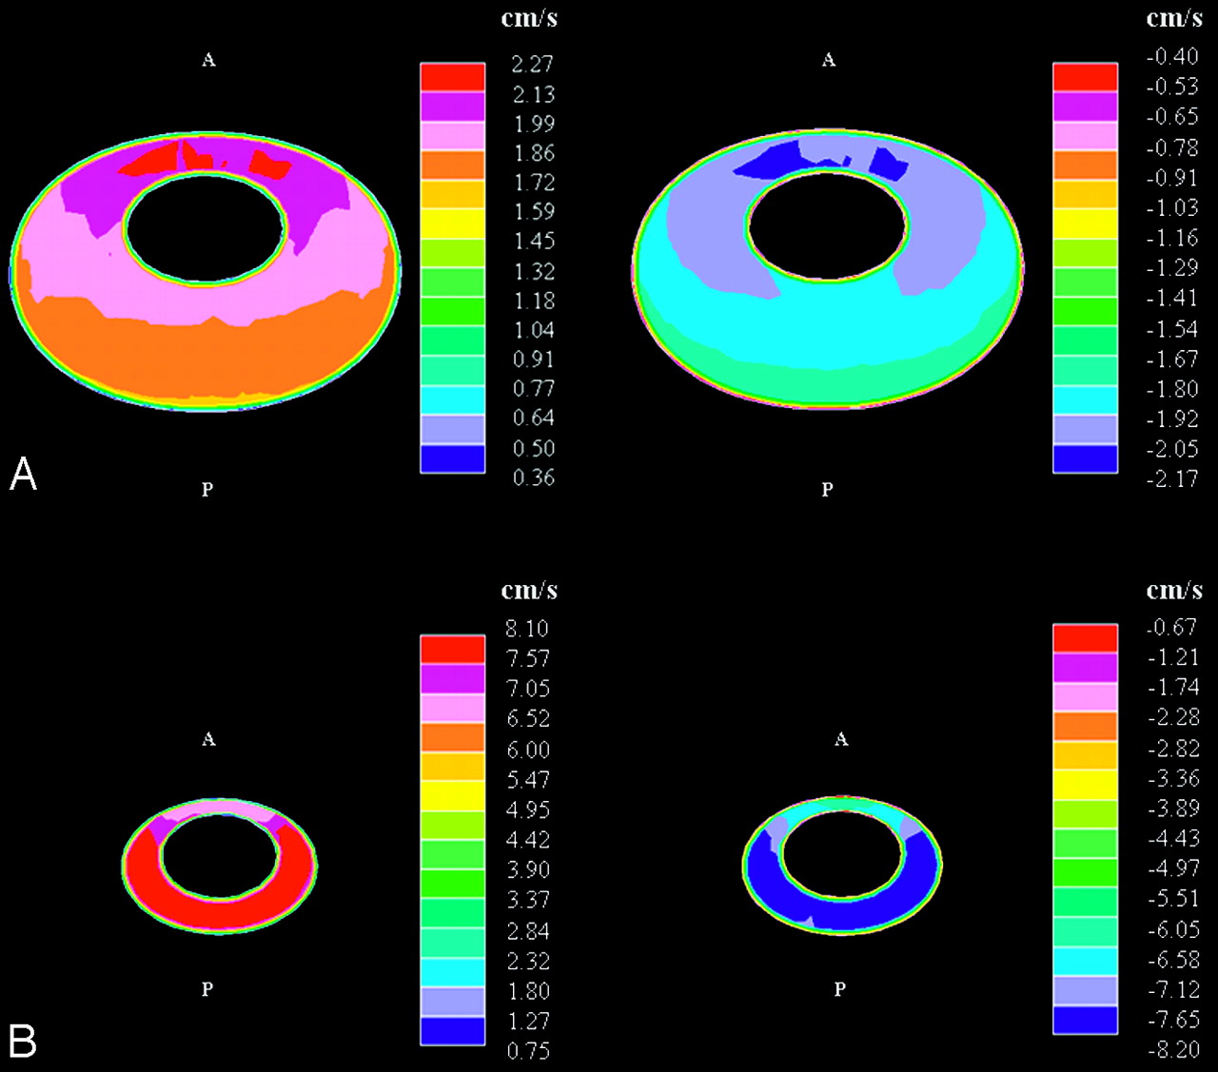Pick the dark blue swatch above 0.36
Image resolution: width=1218 pixels, height=1072 pixels.
click(453, 458)
